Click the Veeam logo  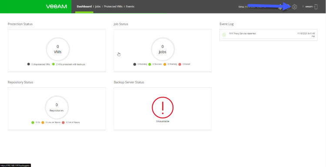(x=57, y=7)
